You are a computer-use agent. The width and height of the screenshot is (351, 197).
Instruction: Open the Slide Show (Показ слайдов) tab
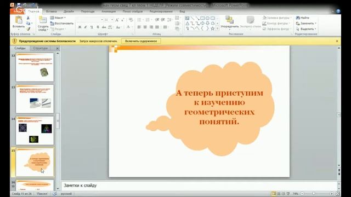point(133,11)
